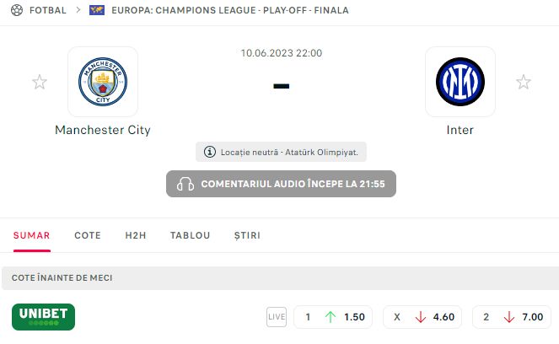Favorite Manchester City with the star
559x344 pixels.
(x=40, y=82)
